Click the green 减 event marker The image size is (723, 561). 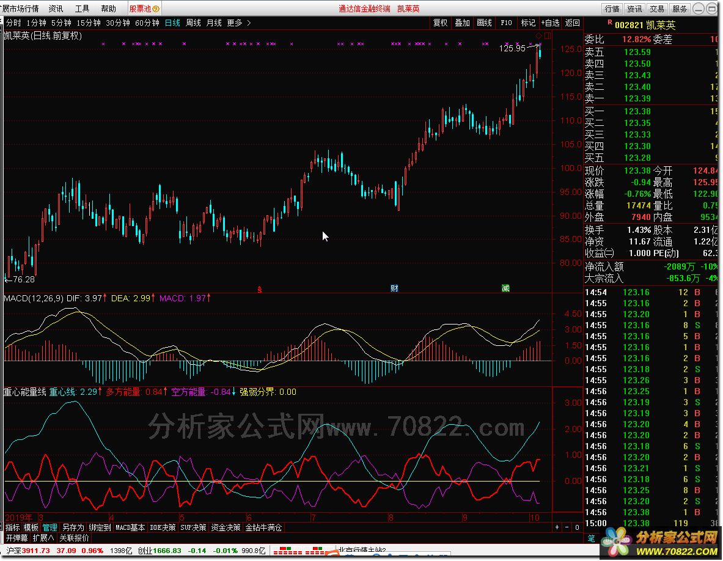click(506, 288)
